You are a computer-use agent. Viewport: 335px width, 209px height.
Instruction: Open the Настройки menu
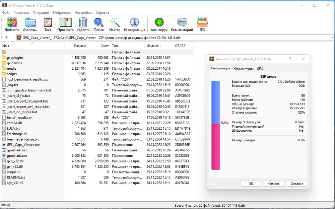83,13
